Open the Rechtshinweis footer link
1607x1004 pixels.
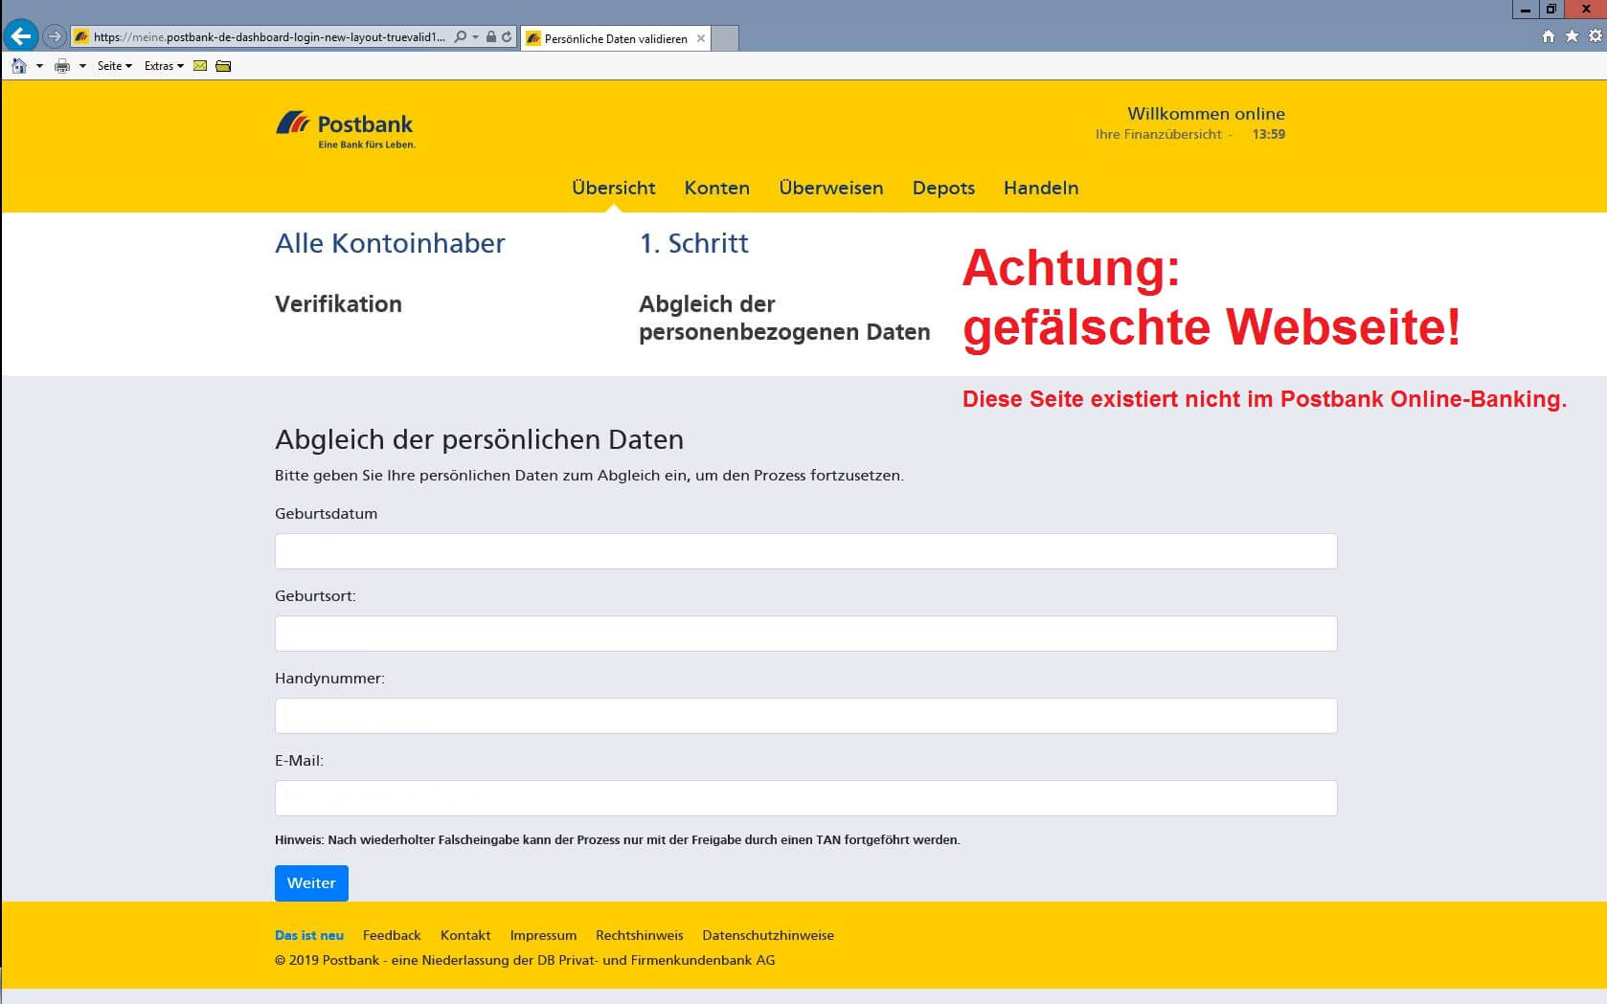coord(640,935)
